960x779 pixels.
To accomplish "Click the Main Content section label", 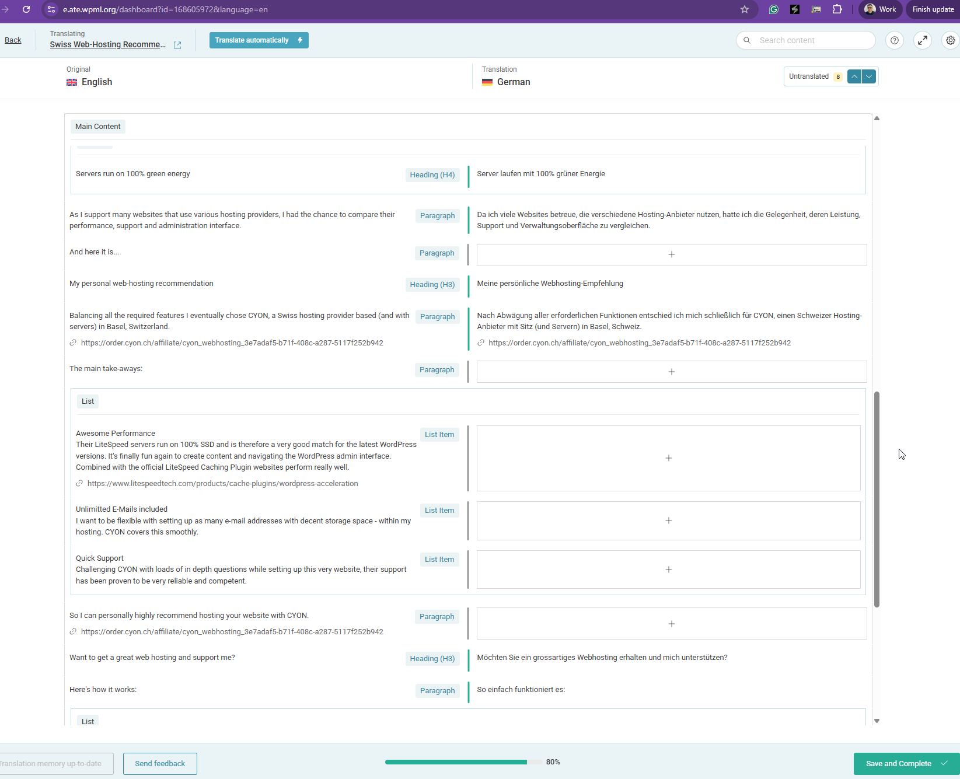I will 98,127.
